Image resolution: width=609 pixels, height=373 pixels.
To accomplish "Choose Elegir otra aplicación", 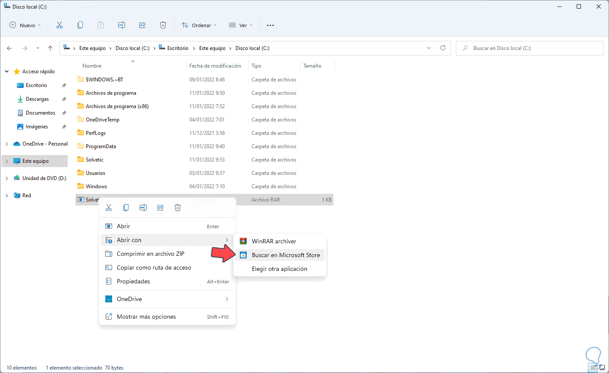I will 280,269.
